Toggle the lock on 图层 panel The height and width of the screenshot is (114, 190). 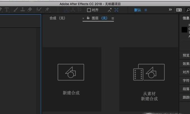pos(88,18)
